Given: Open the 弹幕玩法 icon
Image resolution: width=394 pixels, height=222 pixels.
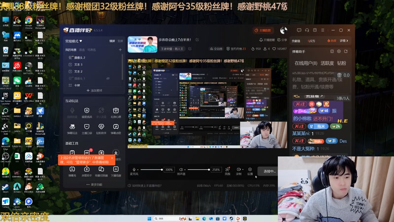Looking at the screenshot, I should coord(72,127).
